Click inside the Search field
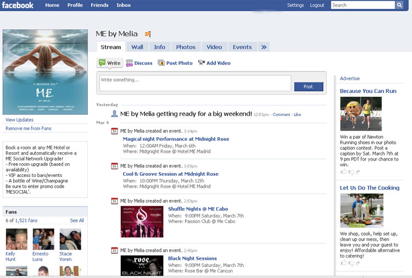This screenshot has height=278, width=412. tap(363, 5)
